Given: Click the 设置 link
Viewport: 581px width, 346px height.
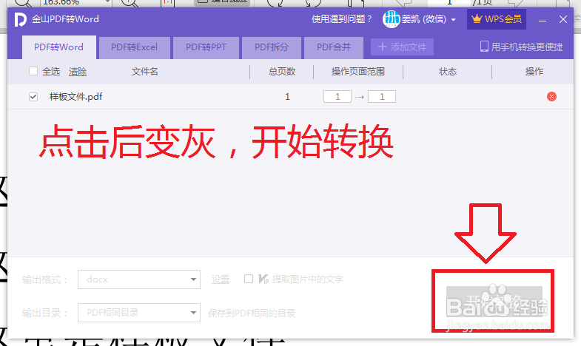Looking at the screenshot, I should pyautogui.click(x=221, y=279).
